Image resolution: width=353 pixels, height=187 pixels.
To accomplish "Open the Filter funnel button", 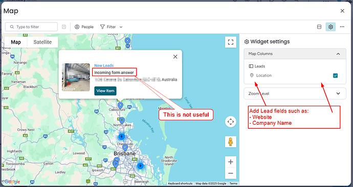I will tap(108, 27).
